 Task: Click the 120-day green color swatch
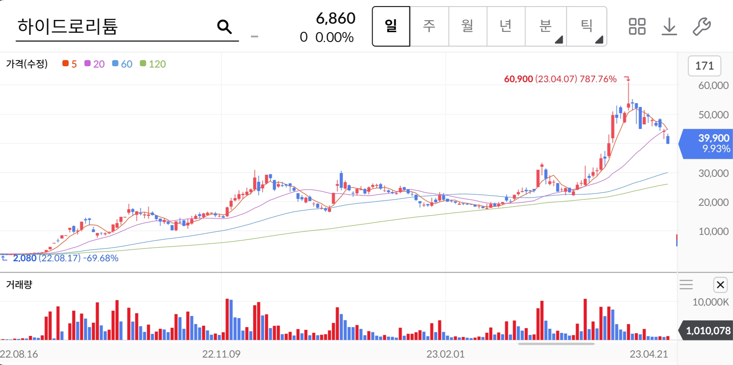tap(143, 64)
